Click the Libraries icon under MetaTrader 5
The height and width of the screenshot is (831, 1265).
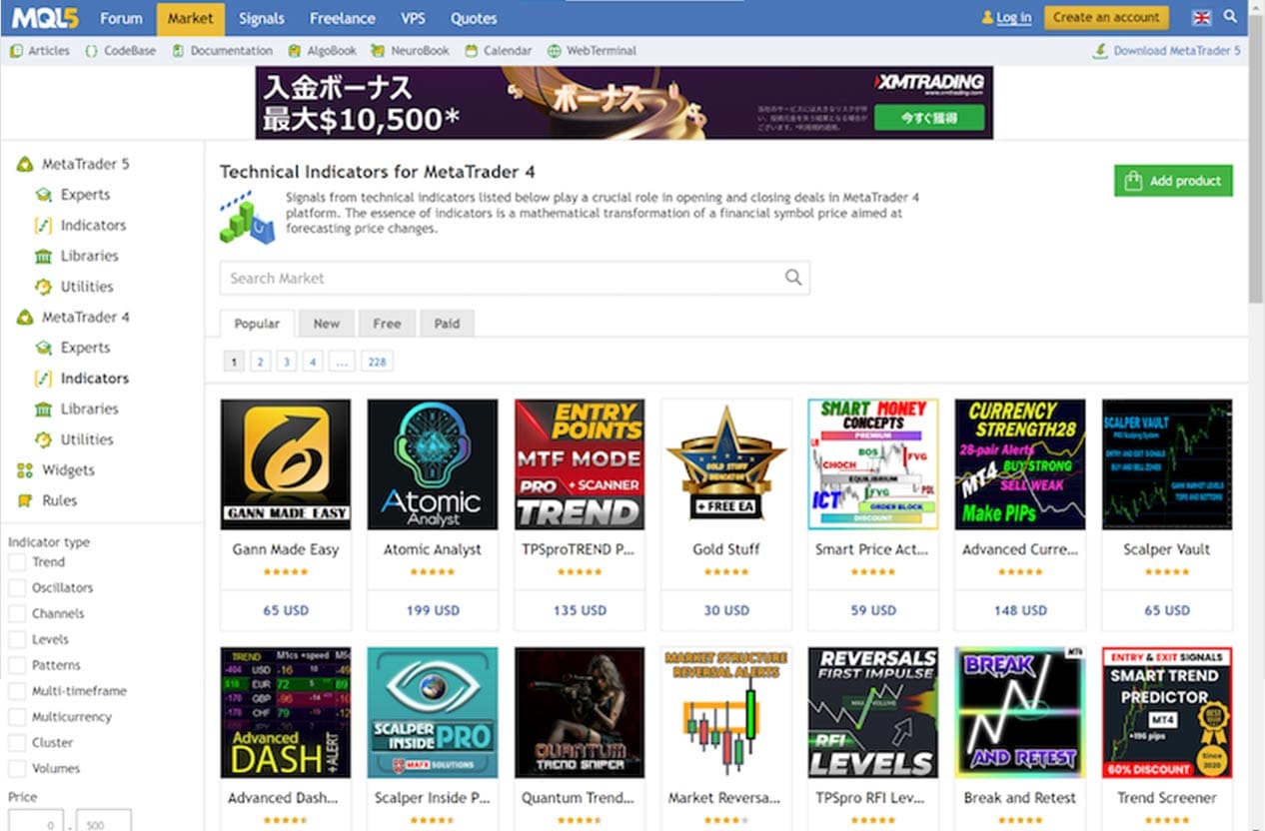click(43, 256)
